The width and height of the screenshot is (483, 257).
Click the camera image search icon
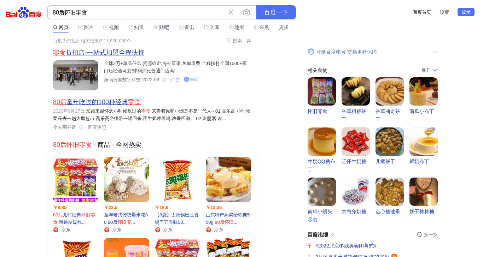click(x=246, y=12)
